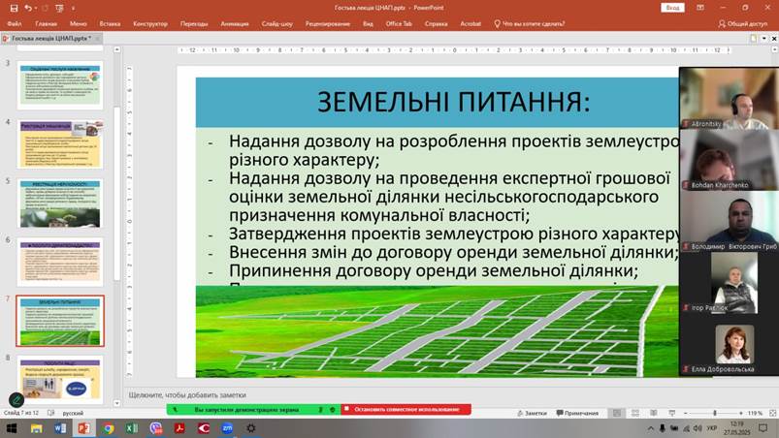Open the Вставка ribbon tab

pyautogui.click(x=110, y=22)
